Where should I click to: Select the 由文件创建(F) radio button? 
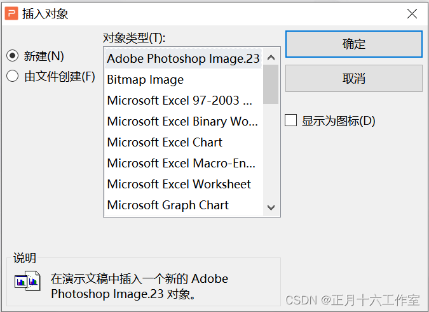click(12, 76)
